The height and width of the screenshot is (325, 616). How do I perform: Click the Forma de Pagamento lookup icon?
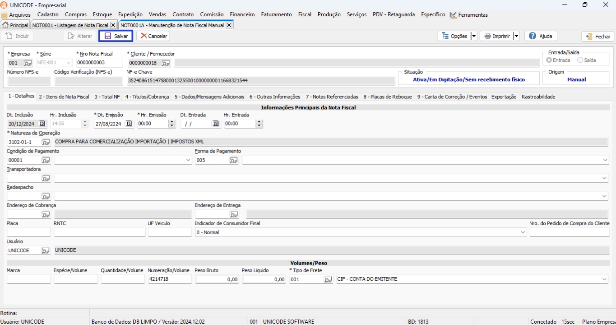tap(233, 160)
